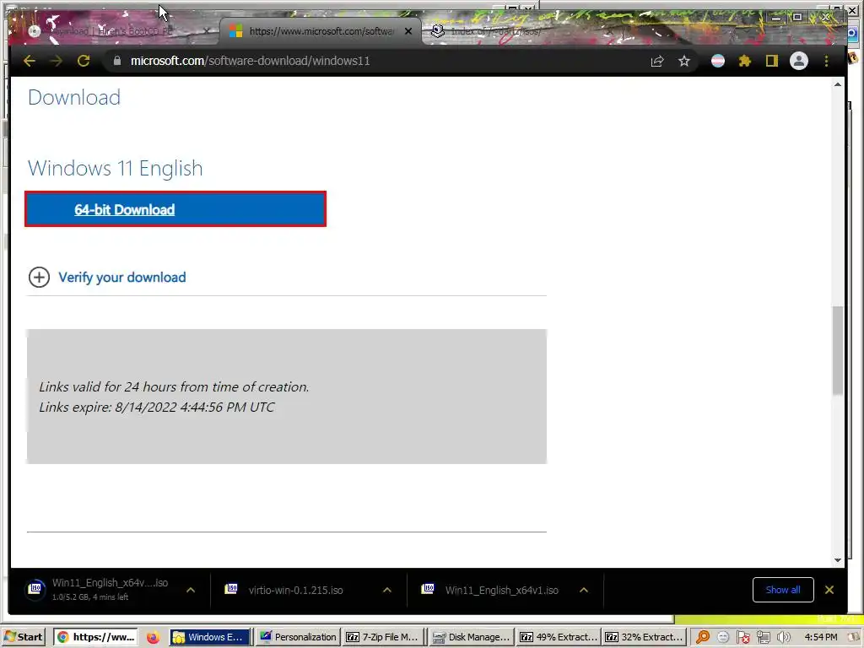The image size is (864, 648).
Task: Open the Chrome profile avatar
Action: click(798, 61)
